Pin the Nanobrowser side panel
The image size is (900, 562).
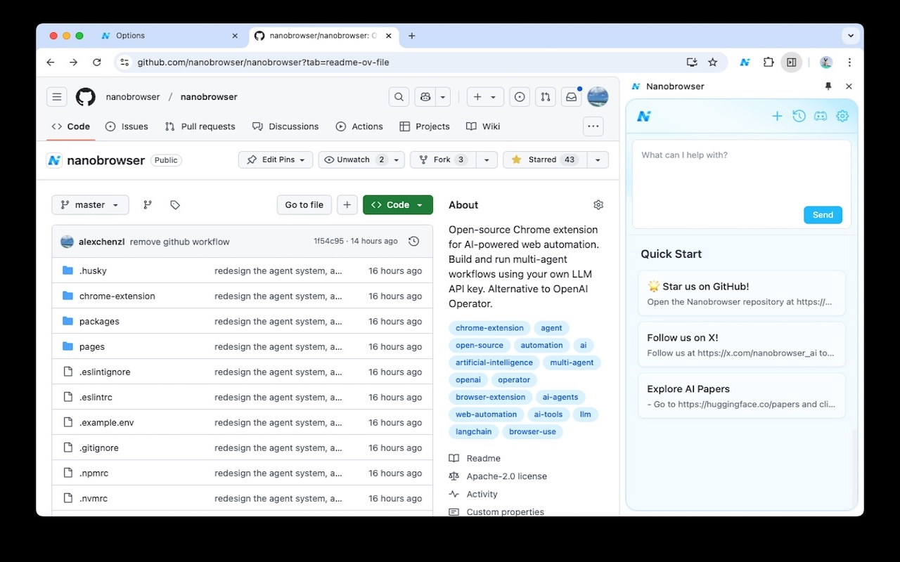click(x=828, y=86)
